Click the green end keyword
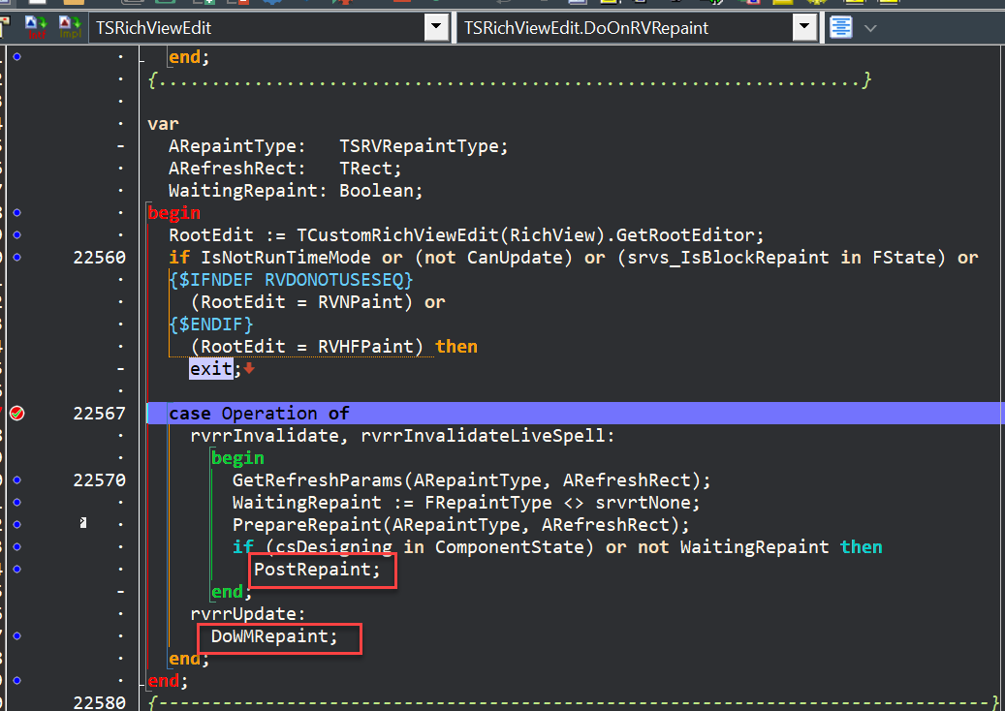 point(227,591)
